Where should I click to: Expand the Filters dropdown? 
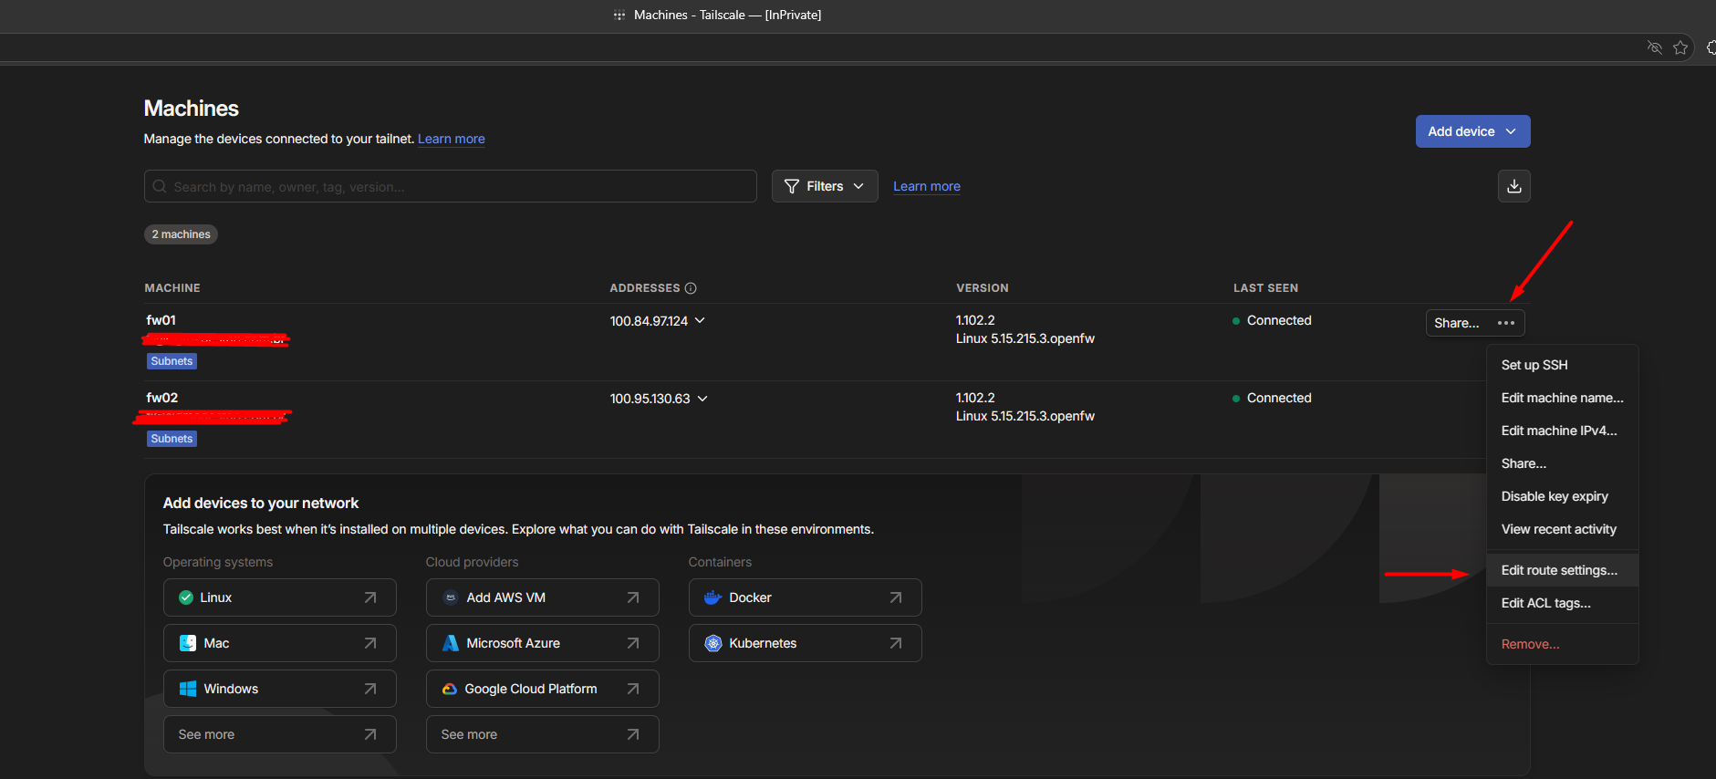point(825,186)
